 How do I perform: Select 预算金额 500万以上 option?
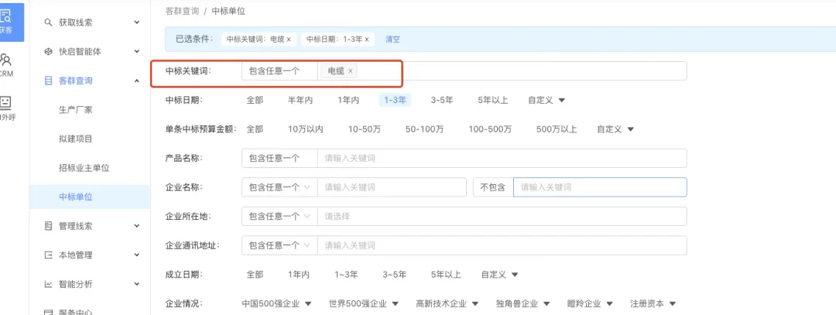point(557,129)
